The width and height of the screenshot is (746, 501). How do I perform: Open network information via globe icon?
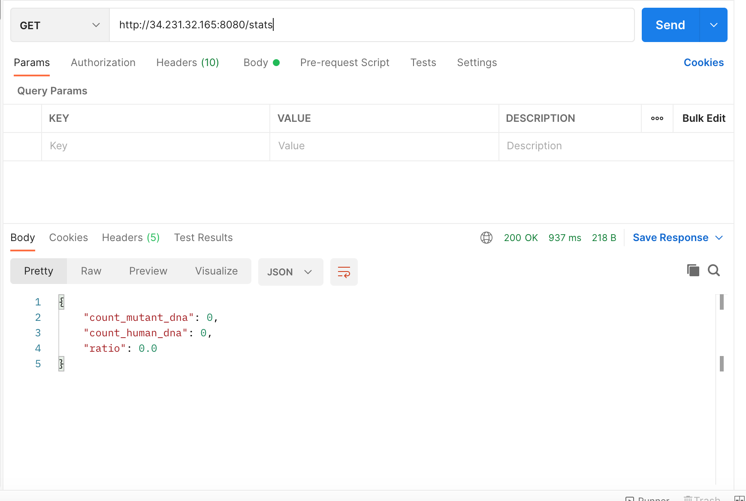486,238
